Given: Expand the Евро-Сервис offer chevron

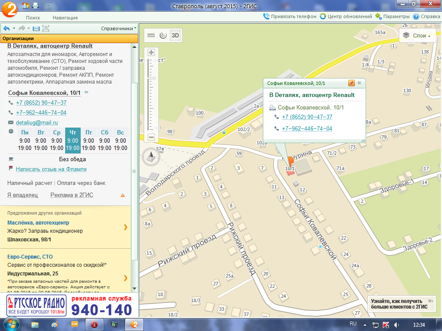Looking at the screenshot, I should click(x=126, y=278).
